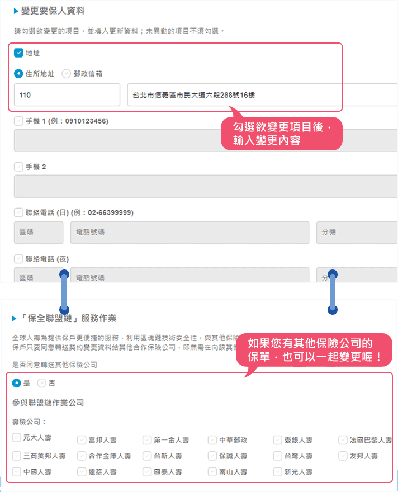Check the 保誠人壽 checkbox
This screenshot has height=492, width=398.
click(212, 456)
